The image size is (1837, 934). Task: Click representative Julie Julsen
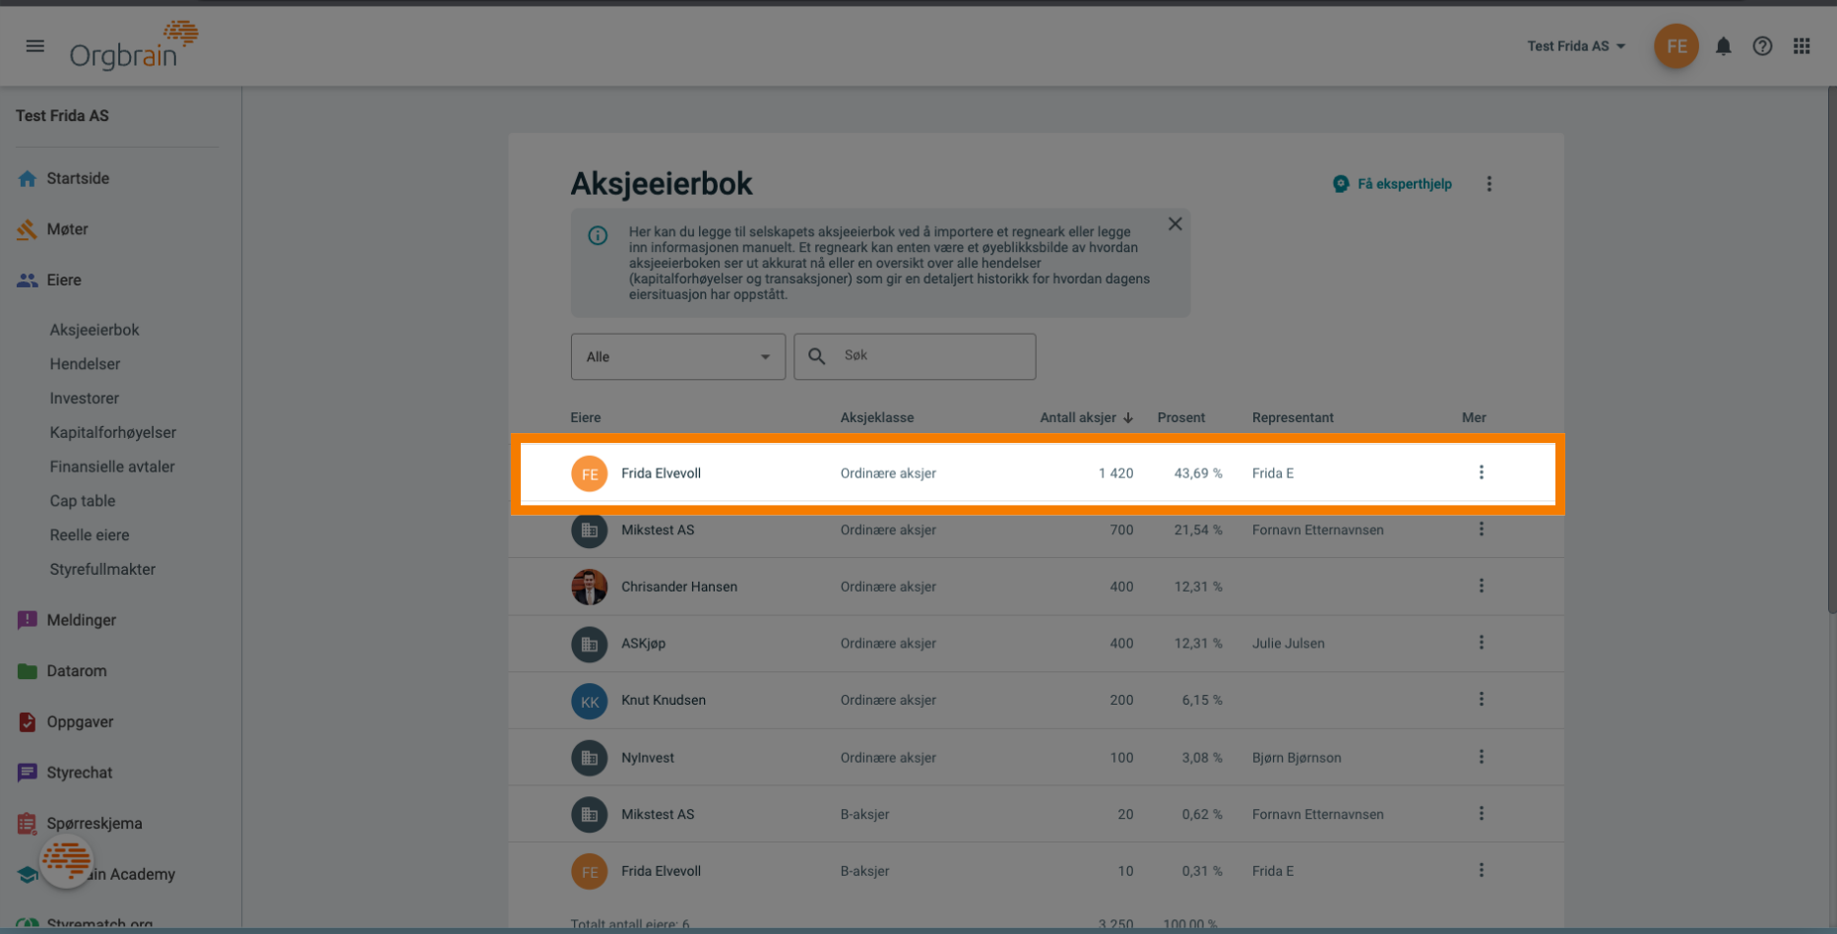click(x=1288, y=644)
